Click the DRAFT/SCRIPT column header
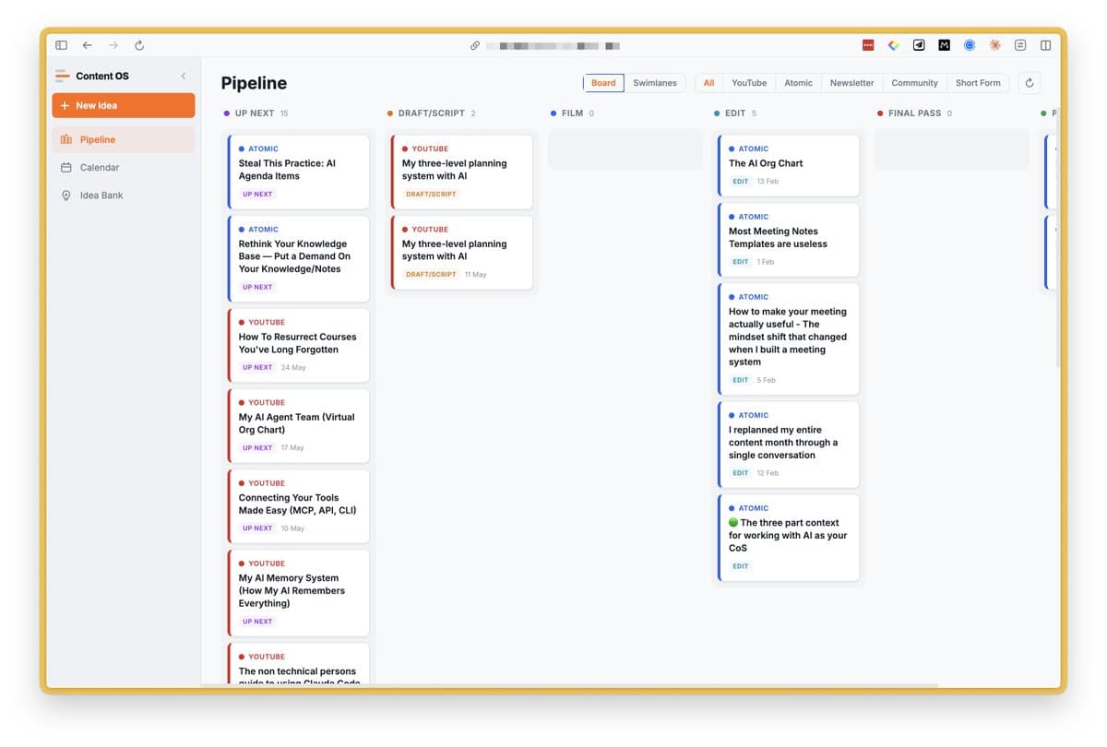This screenshot has height=747, width=1107. [431, 113]
